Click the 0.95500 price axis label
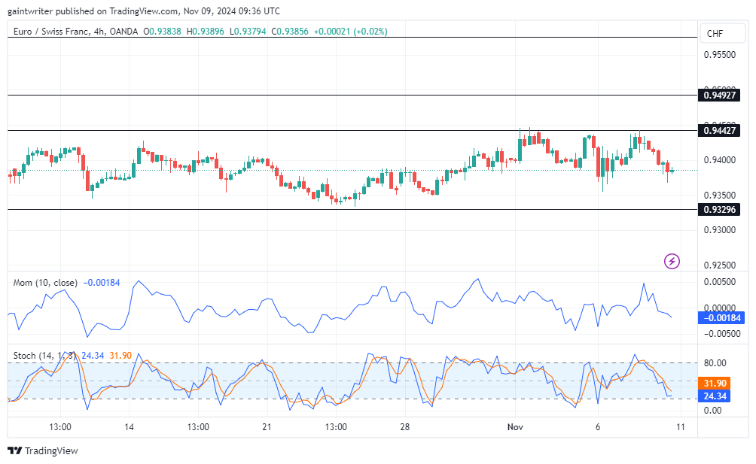756x464 pixels. point(720,55)
